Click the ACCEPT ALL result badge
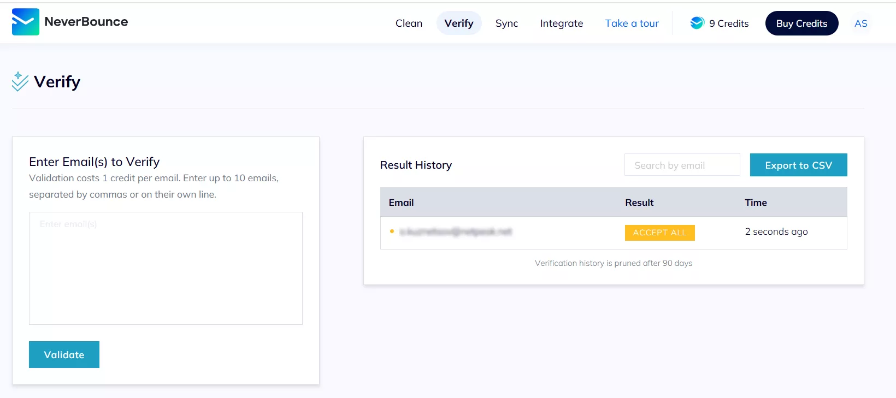The height and width of the screenshot is (398, 896). click(659, 233)
